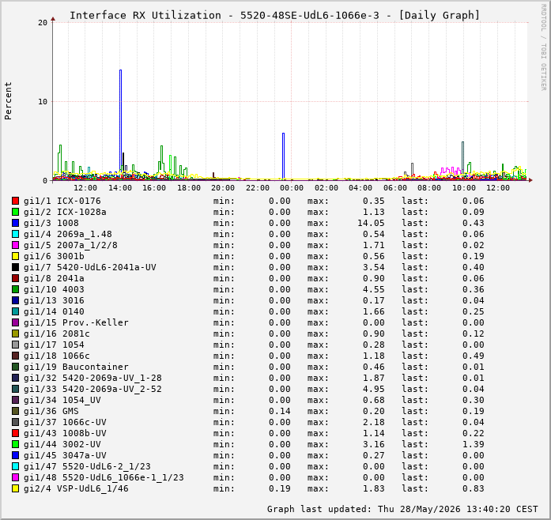
Task: Click the 02:00 time axis label
Action: click(x=326, y=188)
